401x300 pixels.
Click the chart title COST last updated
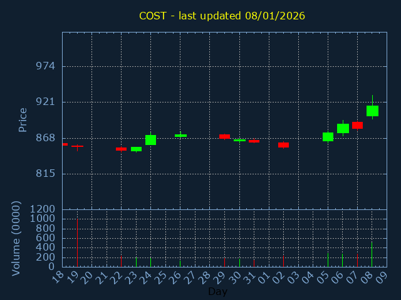coord(222,16)
